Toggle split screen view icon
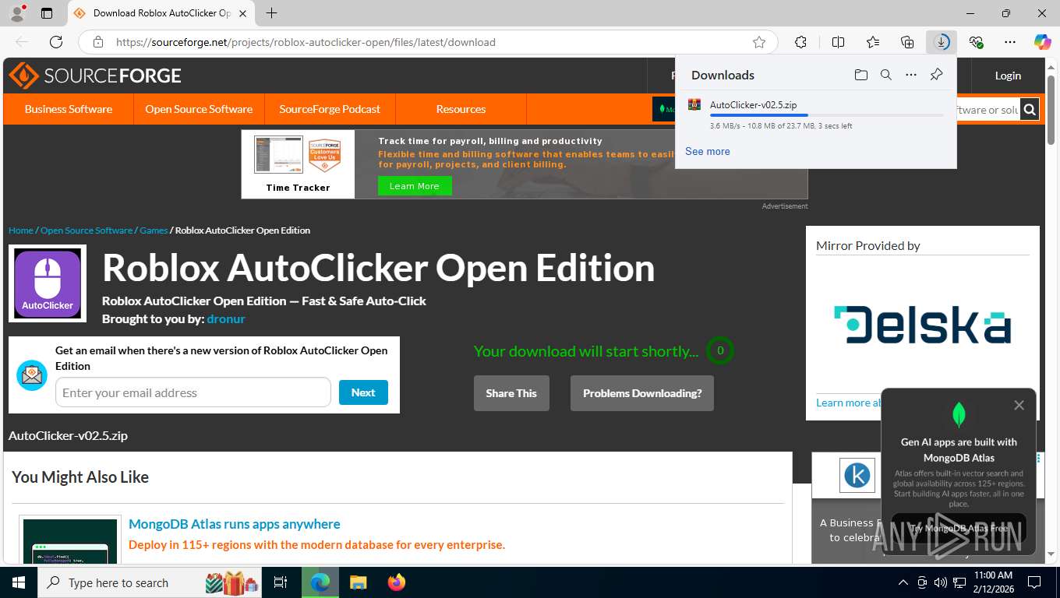The height and width of the screenshot is (598, 1060). coord(838,42)
